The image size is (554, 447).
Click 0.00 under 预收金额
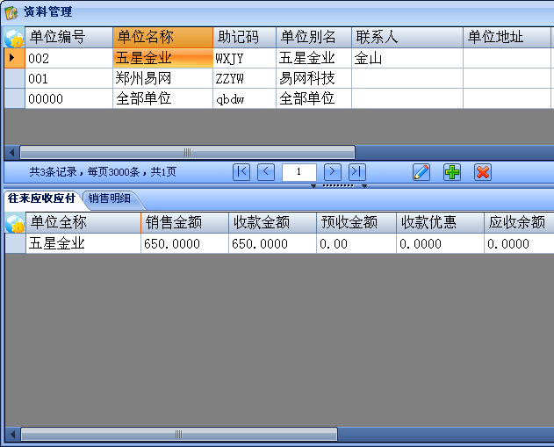pos(356,243)
